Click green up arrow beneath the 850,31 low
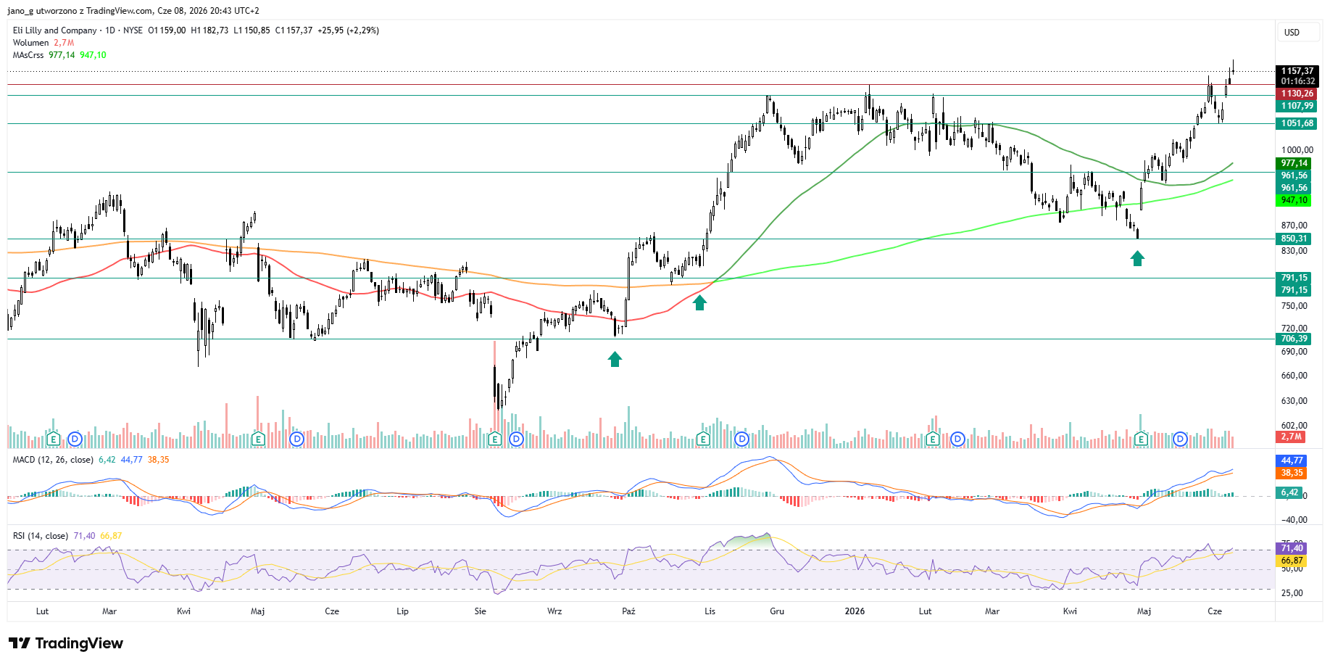Image resolution: width=1330 pixels, height=665 pixels. (1137, 258)
